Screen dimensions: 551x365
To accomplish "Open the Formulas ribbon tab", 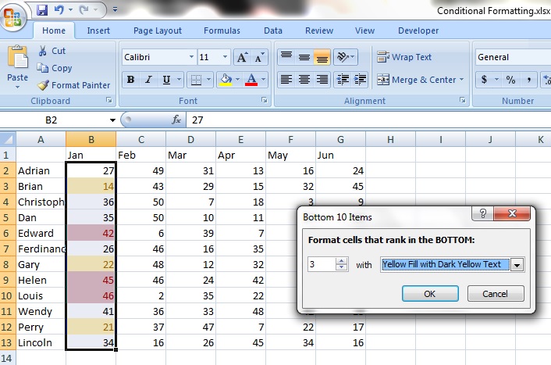I will [222, 30].
